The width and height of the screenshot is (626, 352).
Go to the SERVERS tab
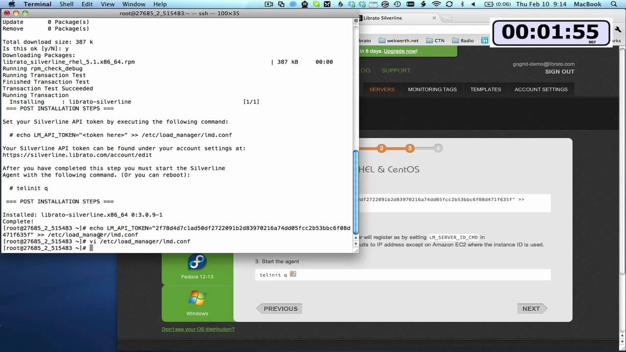coord(381,89)
